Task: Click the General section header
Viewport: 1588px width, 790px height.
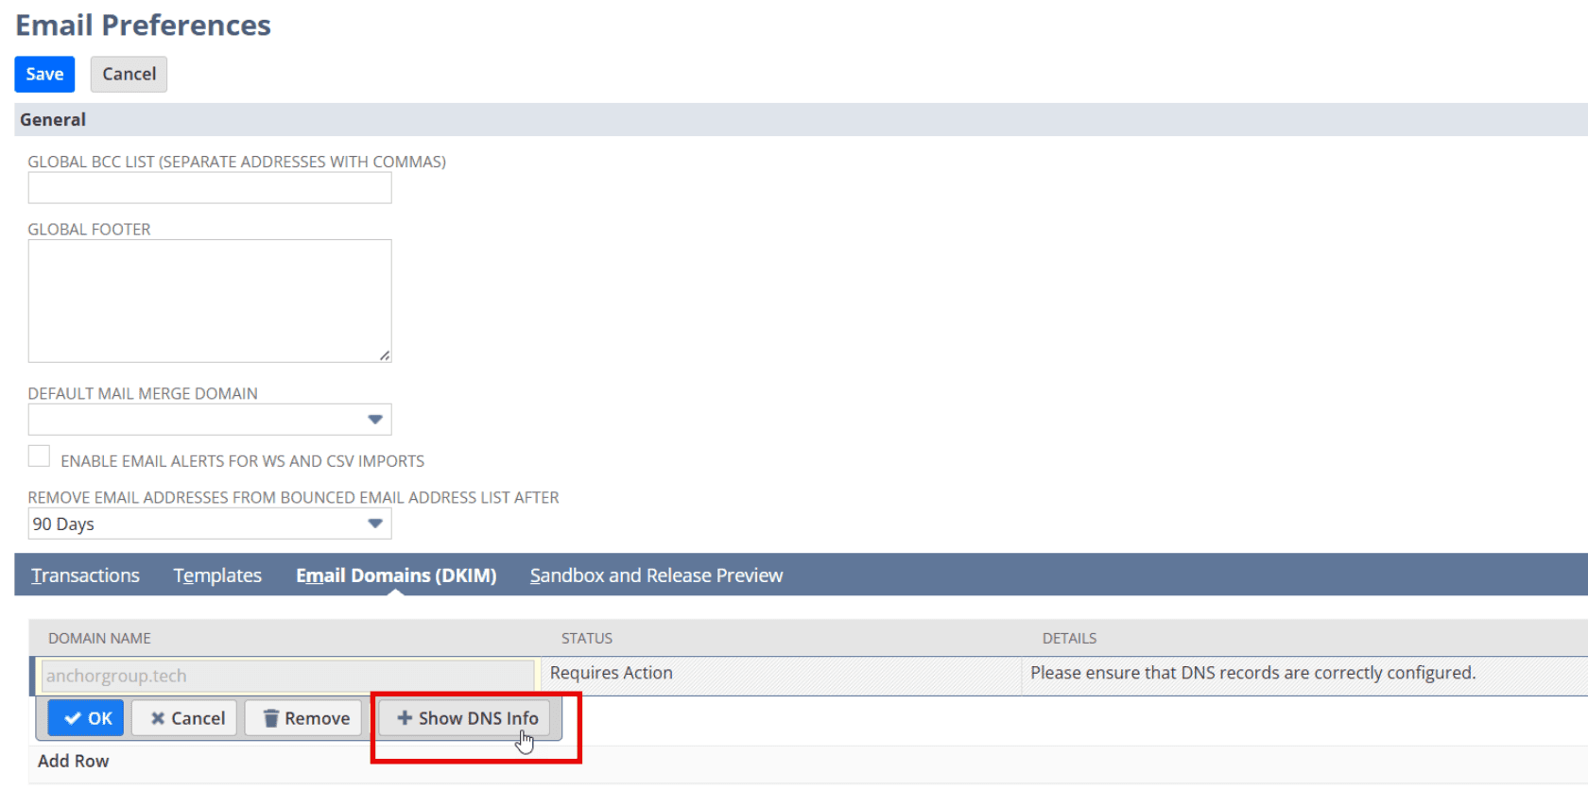Action: click(801, 120)
